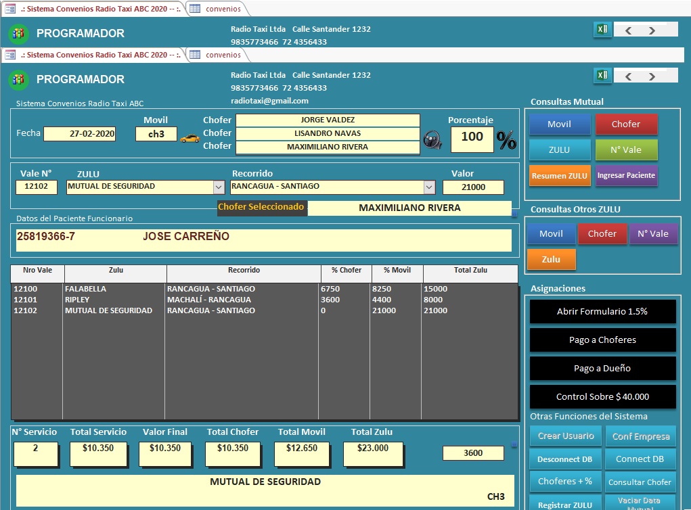The image size is (691, 510).
Task: Click the yellow taxi icon beside Movil
Action: (x=190, y=137)
